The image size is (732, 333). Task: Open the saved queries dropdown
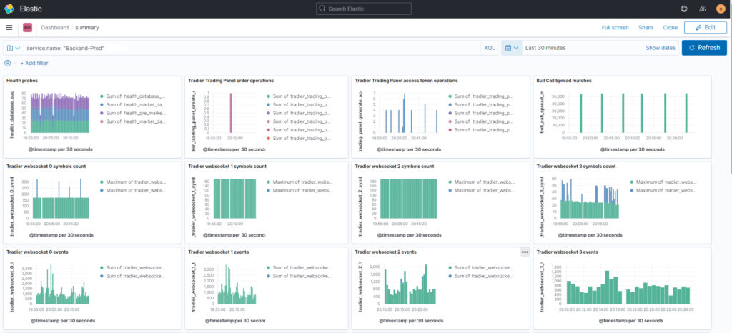click(x=14, y=48)
